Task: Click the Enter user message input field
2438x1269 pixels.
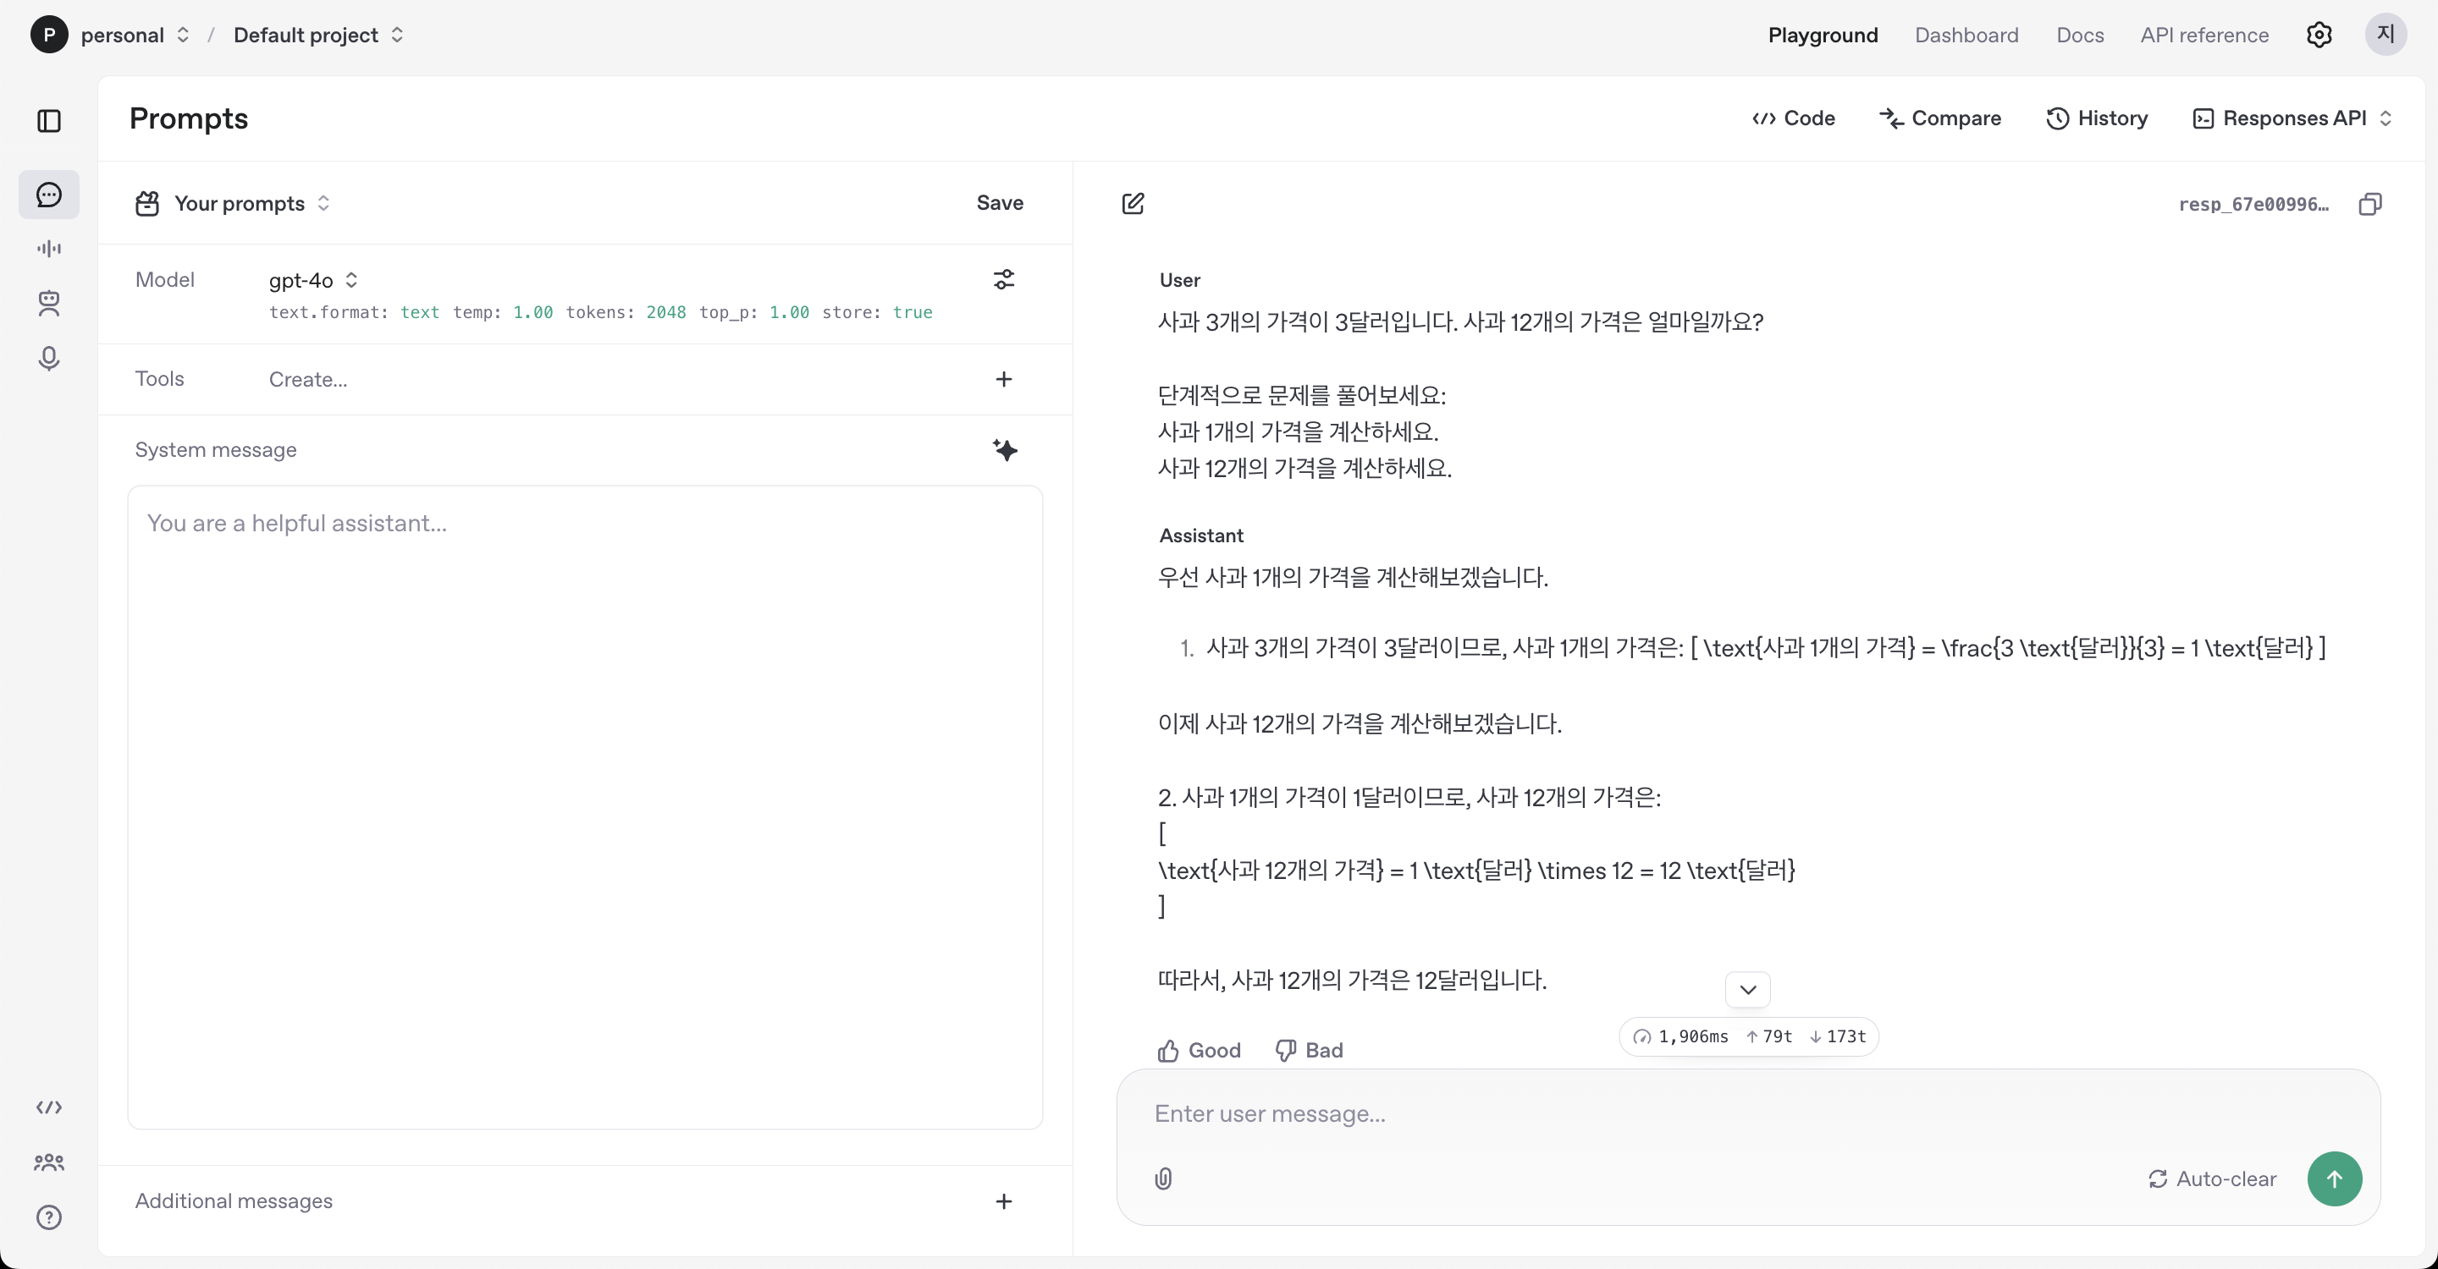Action: [x=1703, y=1114]
